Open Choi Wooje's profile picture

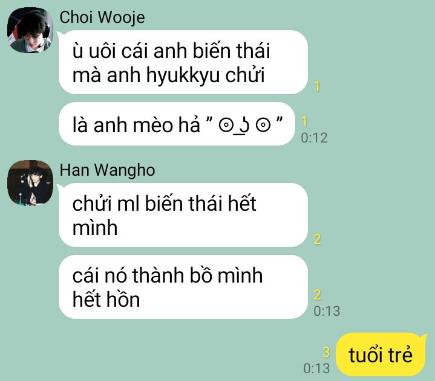pyautogui.click(x=30, y=30)
